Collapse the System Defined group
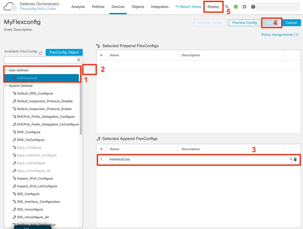 pos(6,86)
